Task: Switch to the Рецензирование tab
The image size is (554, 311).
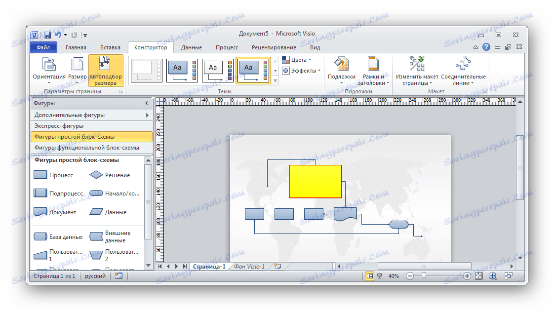Action: [274, 47]
